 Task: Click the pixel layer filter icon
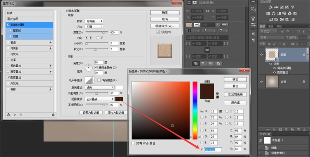(x=282, y=31)
